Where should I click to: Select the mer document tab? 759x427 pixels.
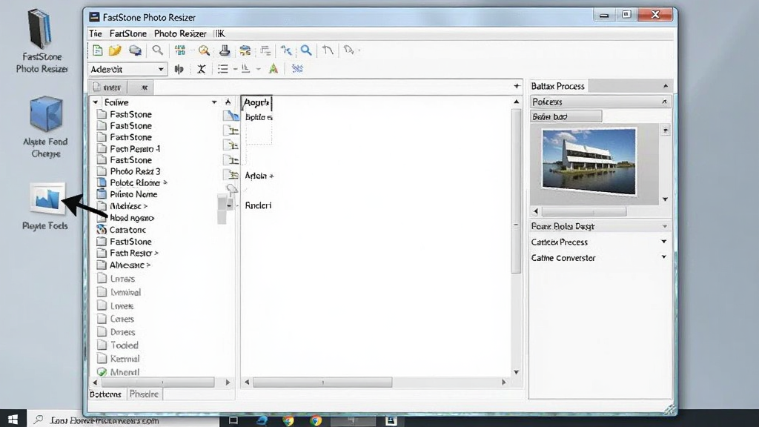(x=107, y=87)
